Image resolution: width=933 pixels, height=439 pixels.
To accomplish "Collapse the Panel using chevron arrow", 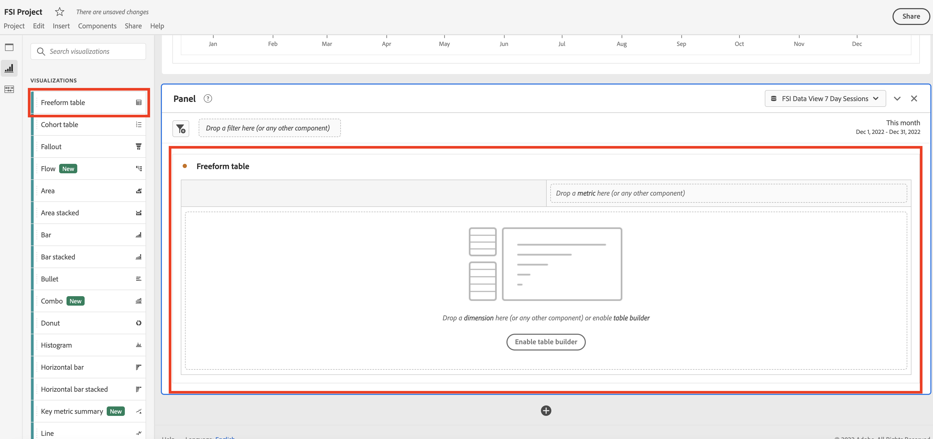I will click(897, 99).
